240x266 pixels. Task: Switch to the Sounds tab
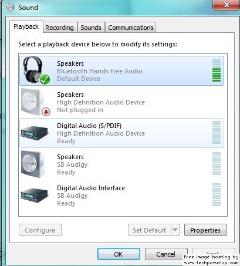(91, 28)
